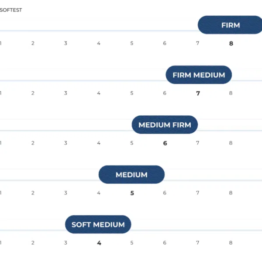Click number 4 on the MEDIUM FIRM scale

tap(99, 143)
